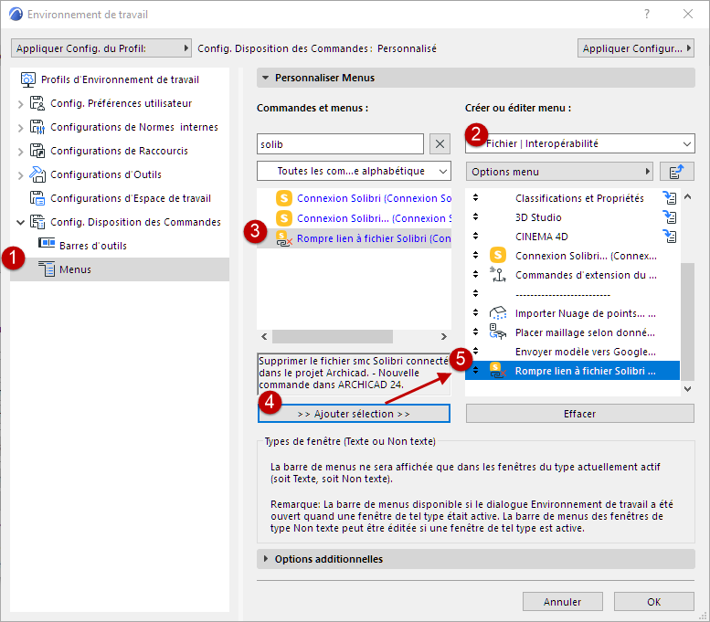Click Ajouter sélection button

pos(354,414)
